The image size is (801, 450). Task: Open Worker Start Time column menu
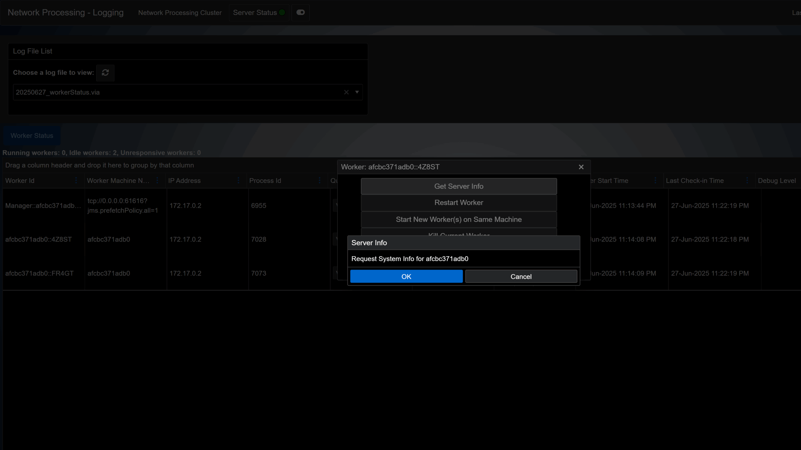655,181
